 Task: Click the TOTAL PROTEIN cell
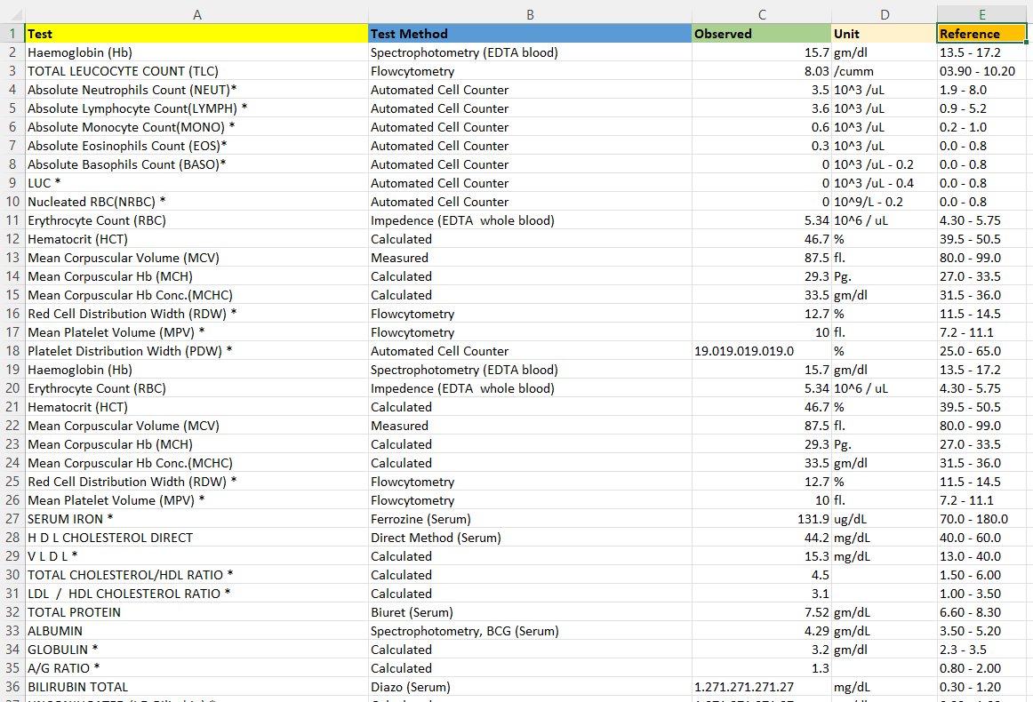(197, 611)
